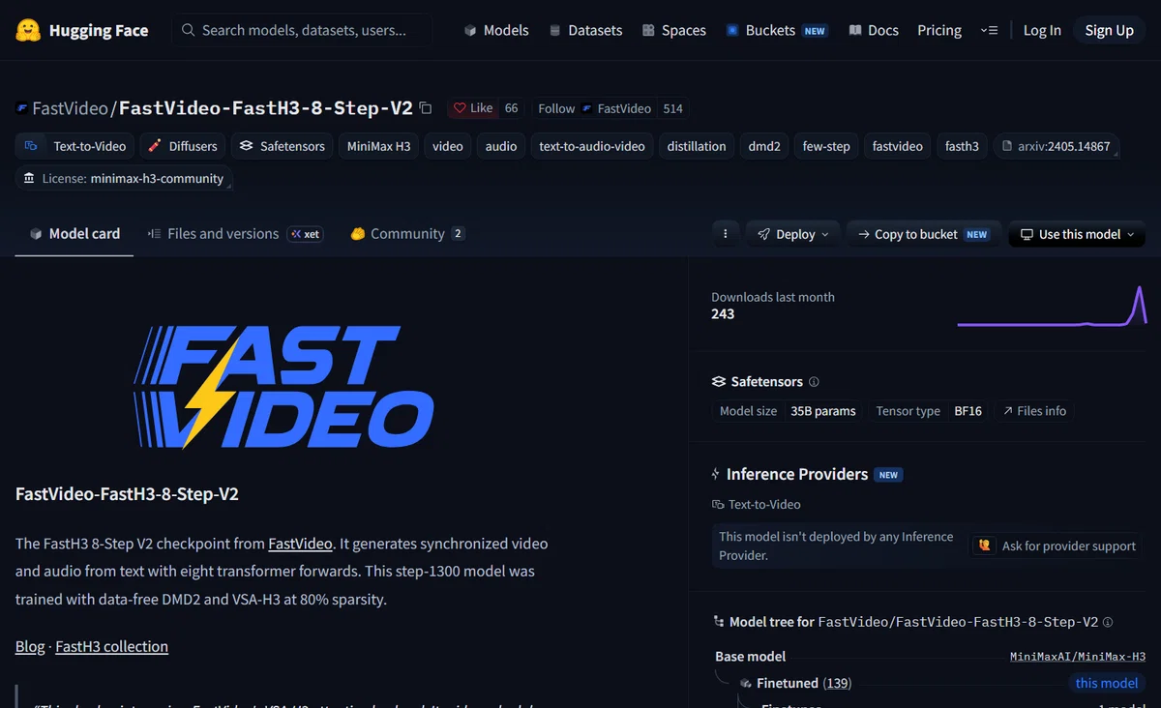The width and height of the screenshot is (1161, 708).
Task: Select the text-to-audio-video tag
Action: pos(592,146)
